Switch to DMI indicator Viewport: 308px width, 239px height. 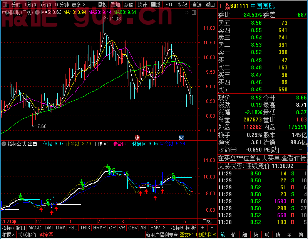(x=49, y=228)
